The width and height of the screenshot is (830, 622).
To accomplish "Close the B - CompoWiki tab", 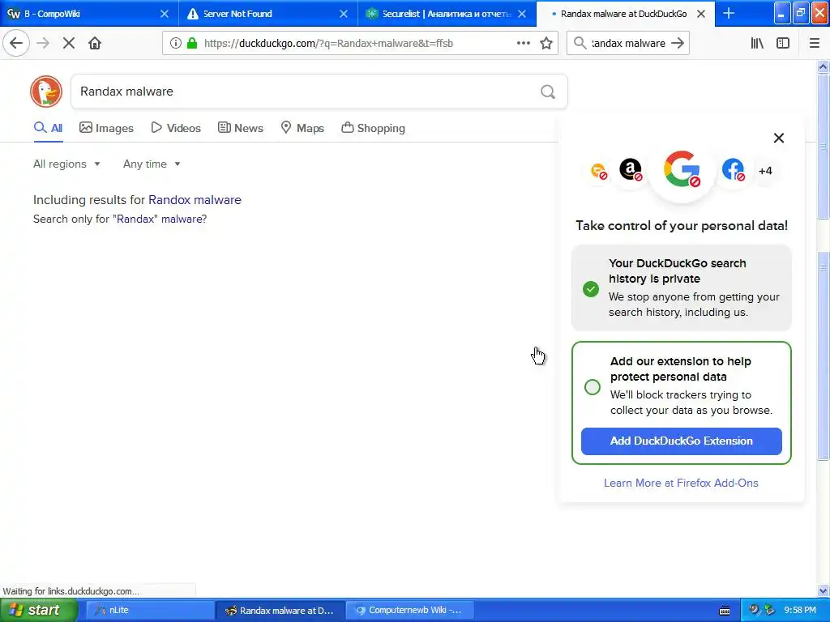I will pyautogui.click(x=165, y=14).
